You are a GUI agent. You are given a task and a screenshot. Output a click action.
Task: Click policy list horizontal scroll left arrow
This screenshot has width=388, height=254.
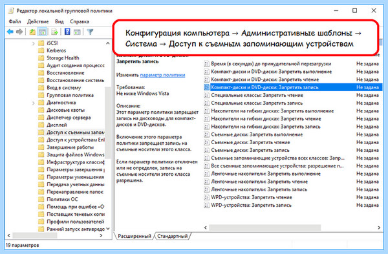[206, 228]
